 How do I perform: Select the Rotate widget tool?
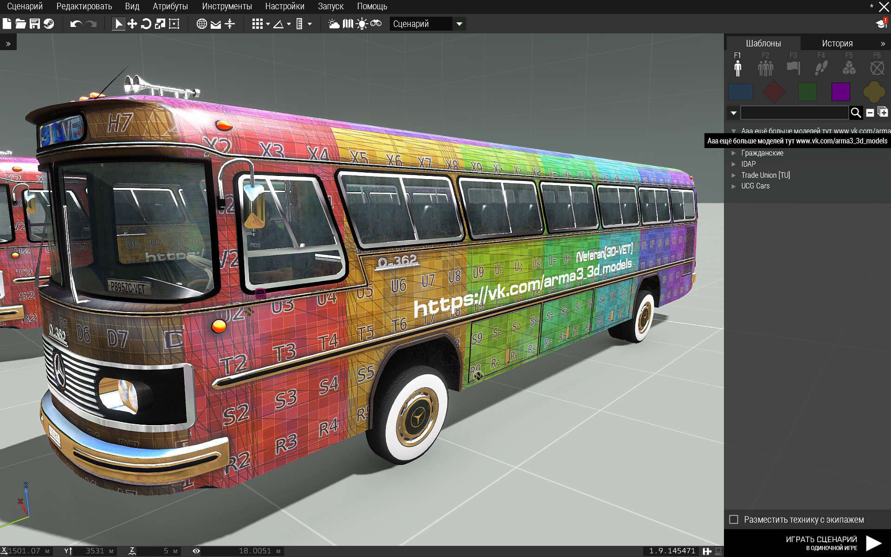coord(146,24)
